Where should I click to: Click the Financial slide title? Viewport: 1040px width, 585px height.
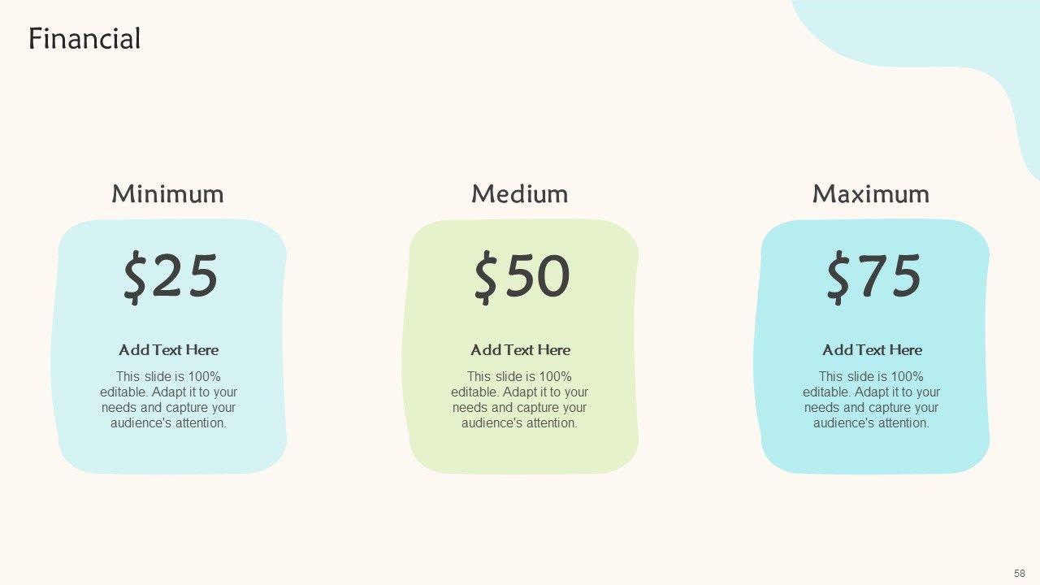click(84, 39)
